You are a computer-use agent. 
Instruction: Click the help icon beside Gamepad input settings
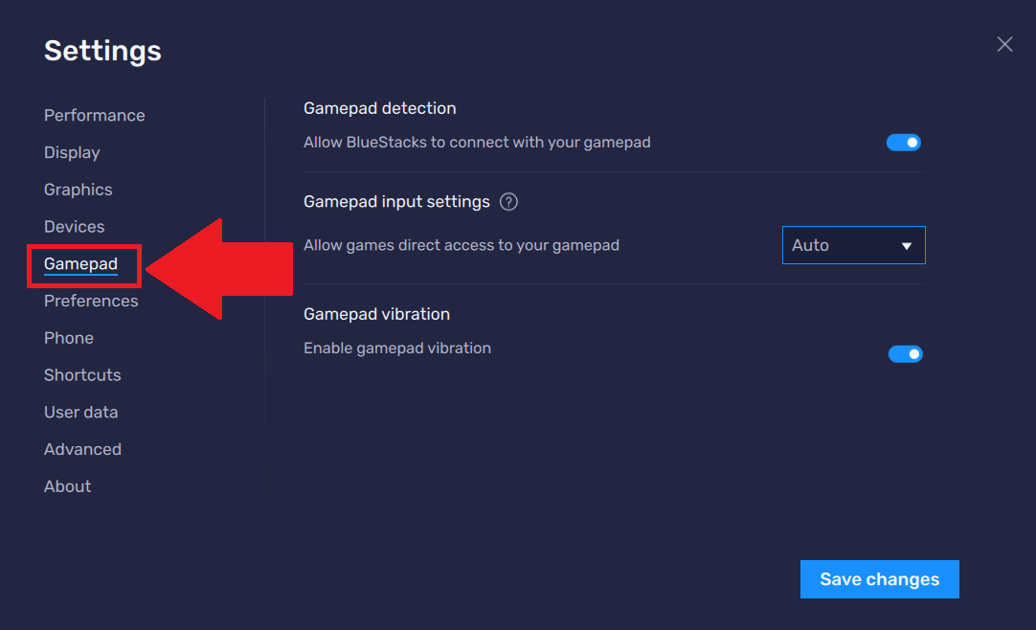point(509,202)
